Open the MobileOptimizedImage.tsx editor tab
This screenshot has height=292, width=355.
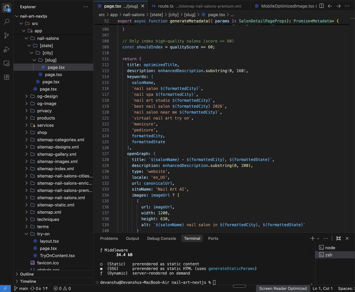click(284, 6)
